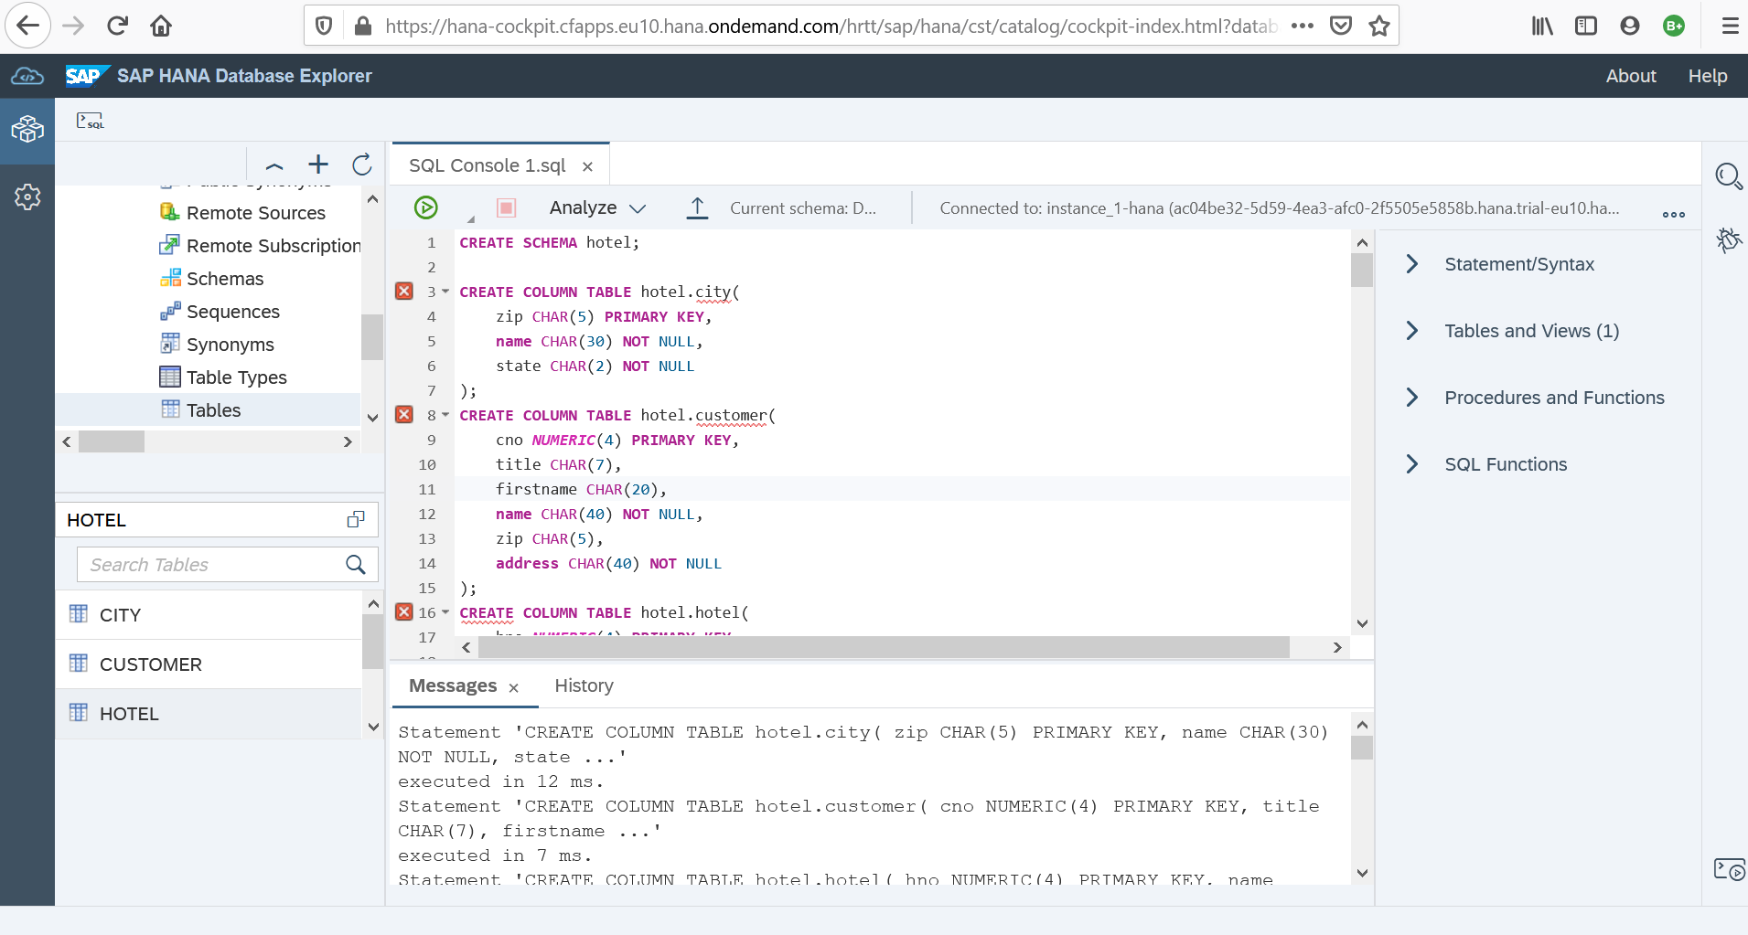Viewport: 1748px width, 935px height.
Task: Close the SQL Console 1.sql tab
Action: pos(588,166)
